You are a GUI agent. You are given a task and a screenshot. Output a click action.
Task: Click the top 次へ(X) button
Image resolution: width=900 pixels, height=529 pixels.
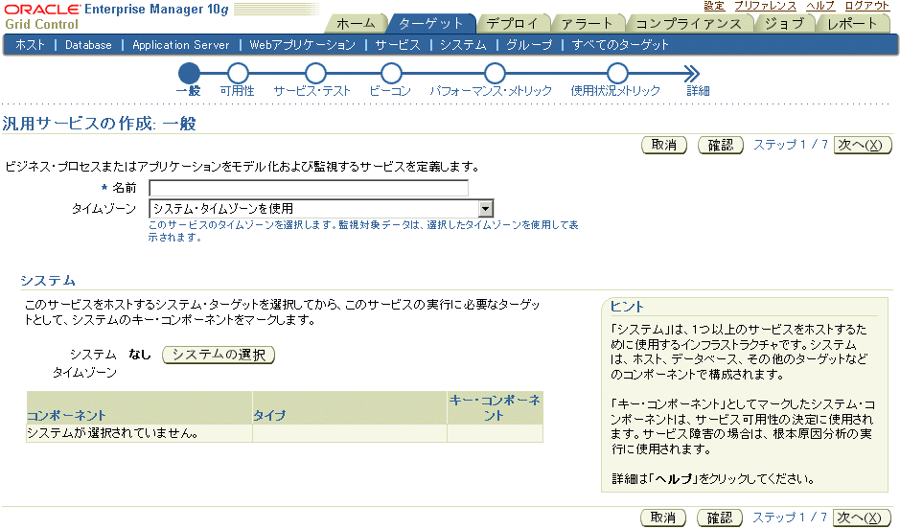point(862,145)
